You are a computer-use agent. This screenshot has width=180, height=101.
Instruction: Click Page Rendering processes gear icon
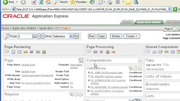(44, 52)
